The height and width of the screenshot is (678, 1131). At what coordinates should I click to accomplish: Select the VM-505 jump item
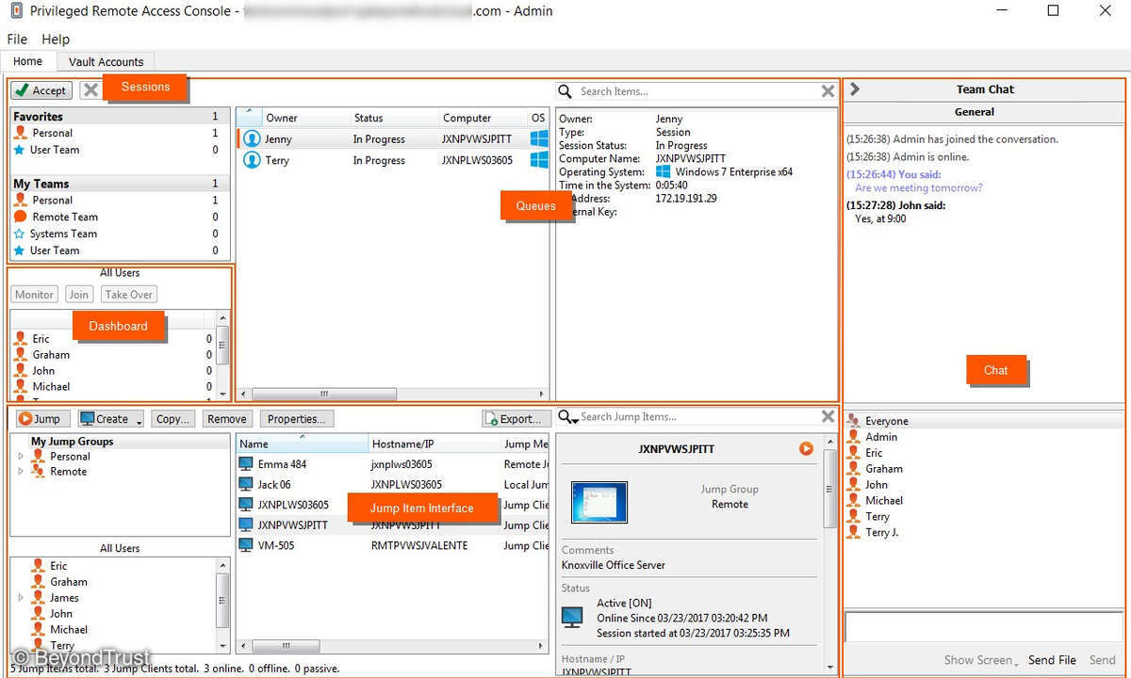[x=392, y=545]
